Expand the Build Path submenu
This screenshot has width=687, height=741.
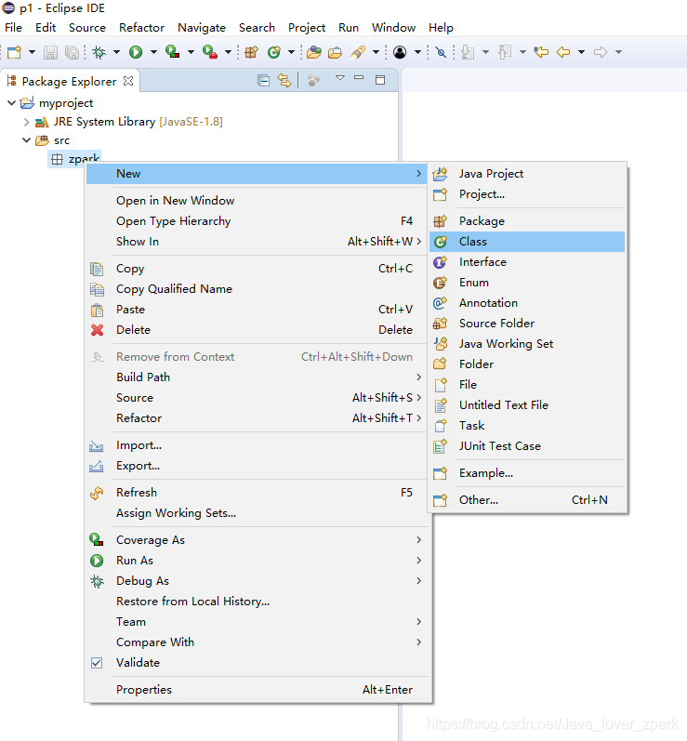[x=258, y=377]
